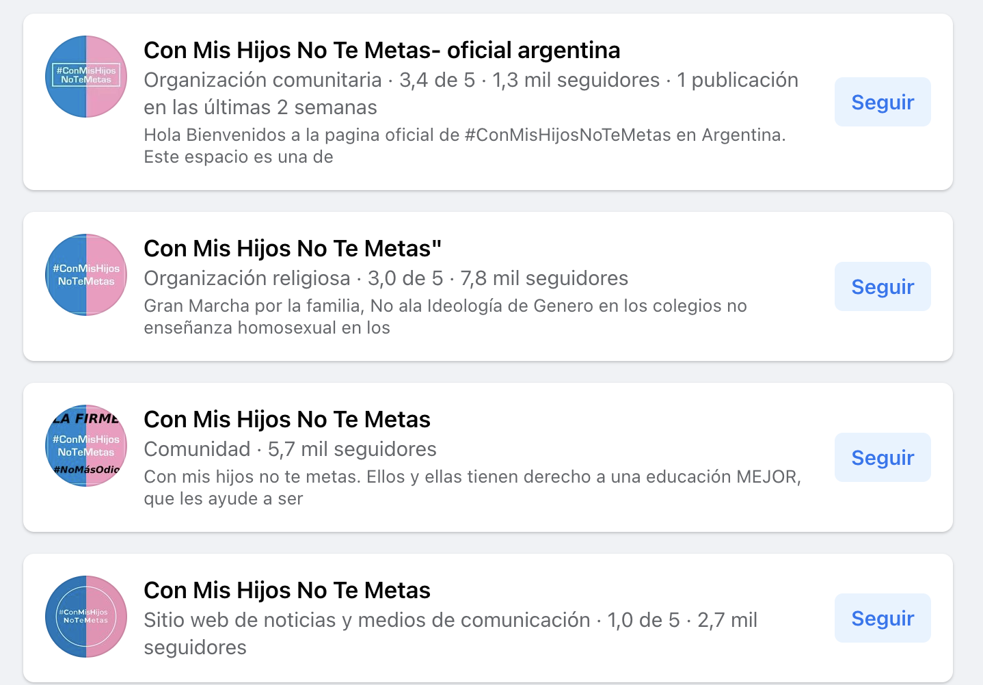Follow the Comunidad page with 5,7 mil seguidores

pos(882,457)
